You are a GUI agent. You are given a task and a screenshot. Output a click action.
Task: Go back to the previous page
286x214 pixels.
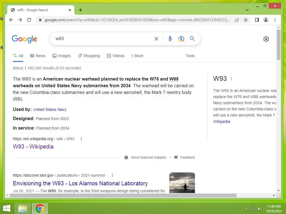click(11, 20)
